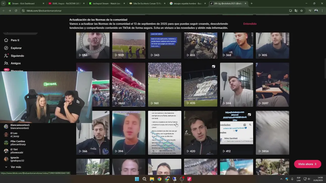Open video with 455 views
326x183 pixels.
[201, 45]
